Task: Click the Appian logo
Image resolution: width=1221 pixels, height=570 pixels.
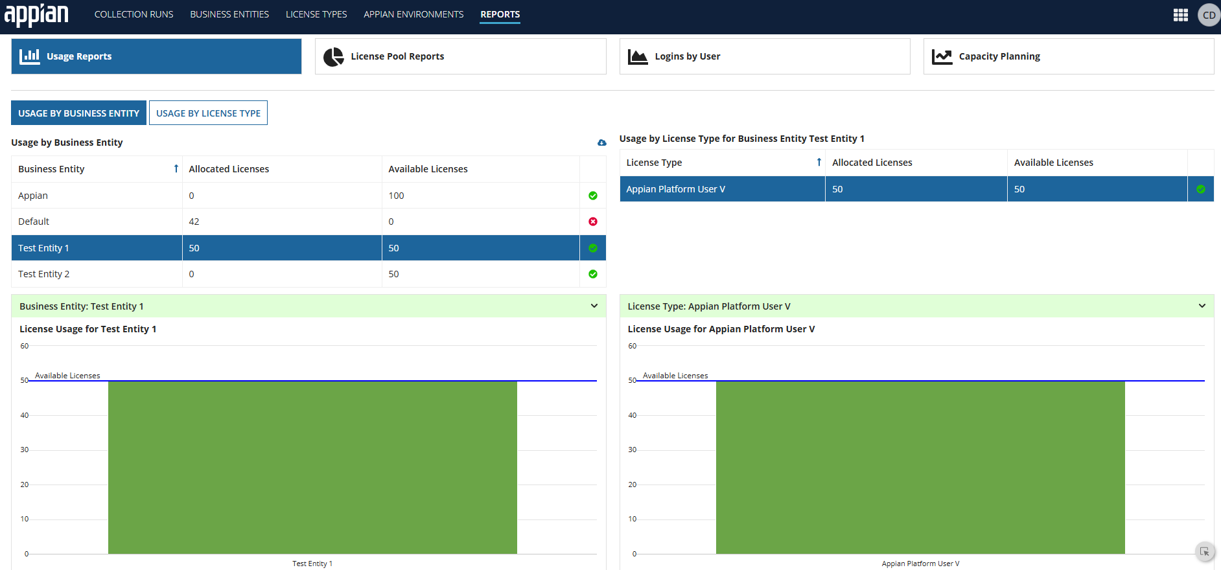Action: (36, 14)
